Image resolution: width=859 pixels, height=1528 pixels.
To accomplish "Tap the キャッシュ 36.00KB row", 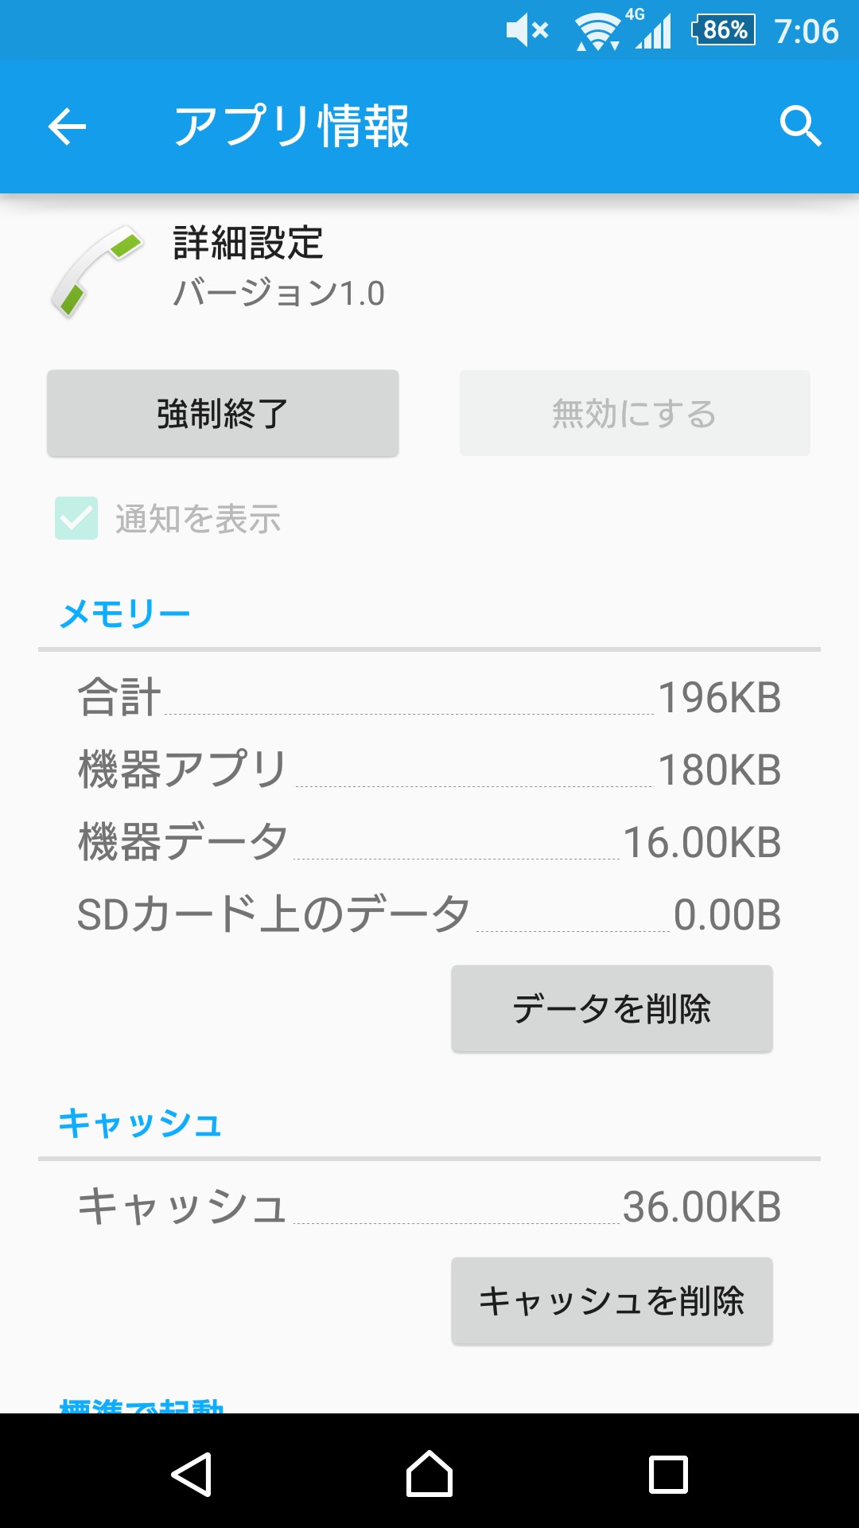I will (429, 1206).
